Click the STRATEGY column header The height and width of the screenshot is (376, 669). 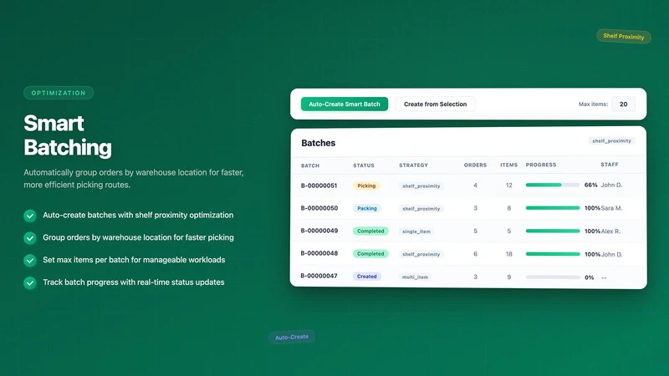413,165
